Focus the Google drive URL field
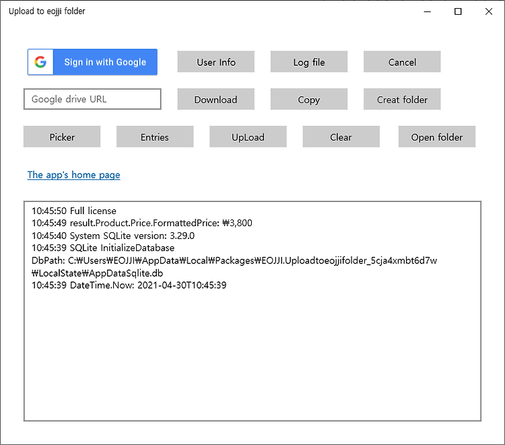505x445 pixels. (x=92, y=99)
